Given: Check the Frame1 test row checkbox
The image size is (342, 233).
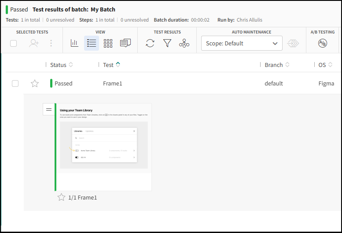Looking at the screenshot, I should (x=15, y=83).
